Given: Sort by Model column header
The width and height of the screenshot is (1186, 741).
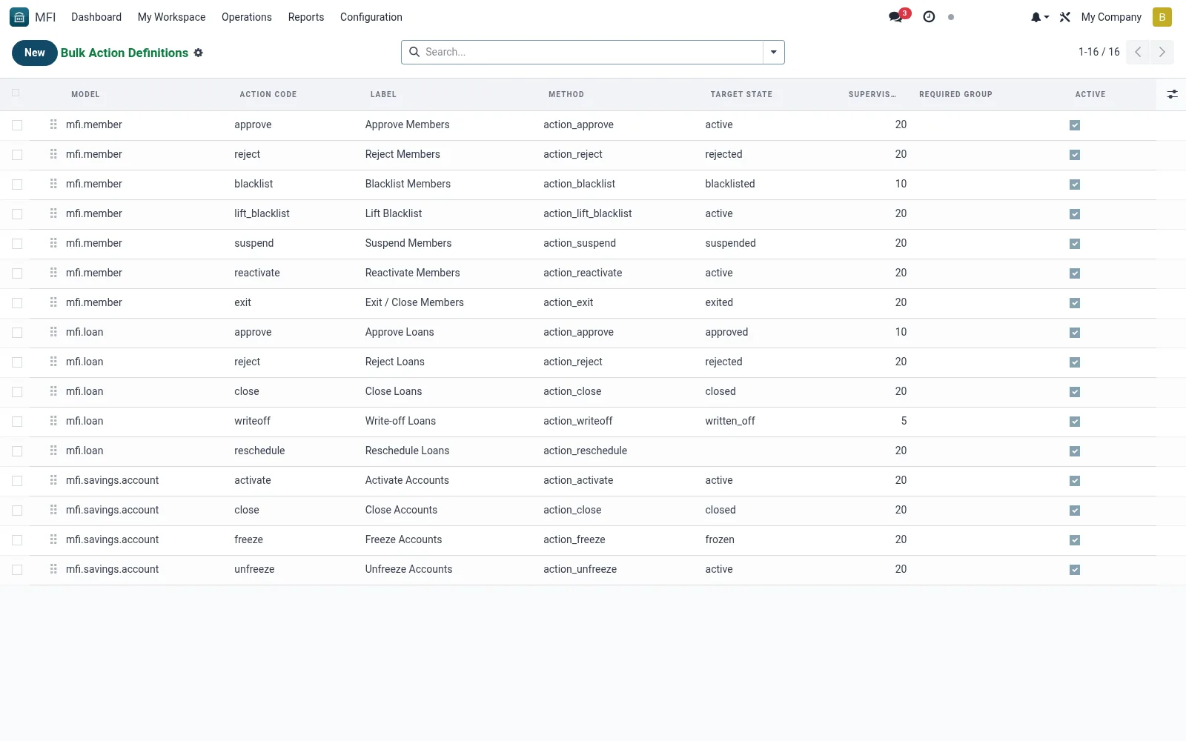Looking at the screenshot, I should tap(85, 94).
